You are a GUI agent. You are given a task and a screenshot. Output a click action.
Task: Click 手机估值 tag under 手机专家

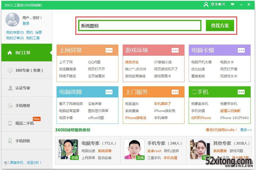170,158
